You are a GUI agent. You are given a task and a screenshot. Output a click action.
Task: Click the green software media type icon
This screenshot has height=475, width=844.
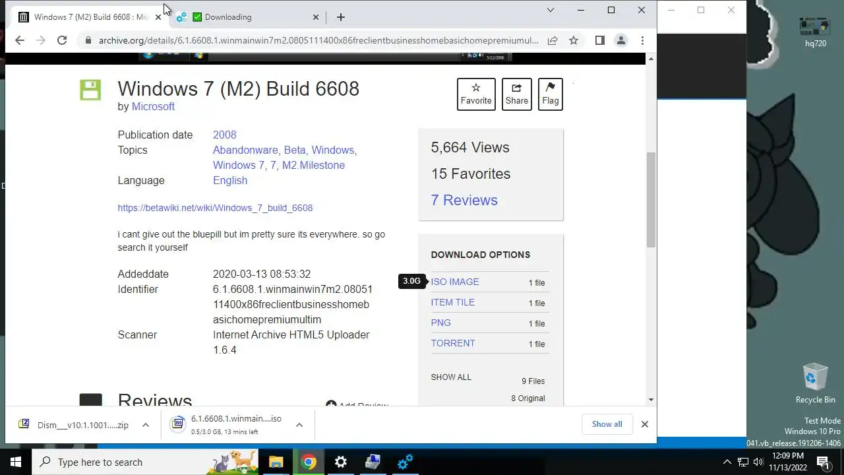[90, 90]
